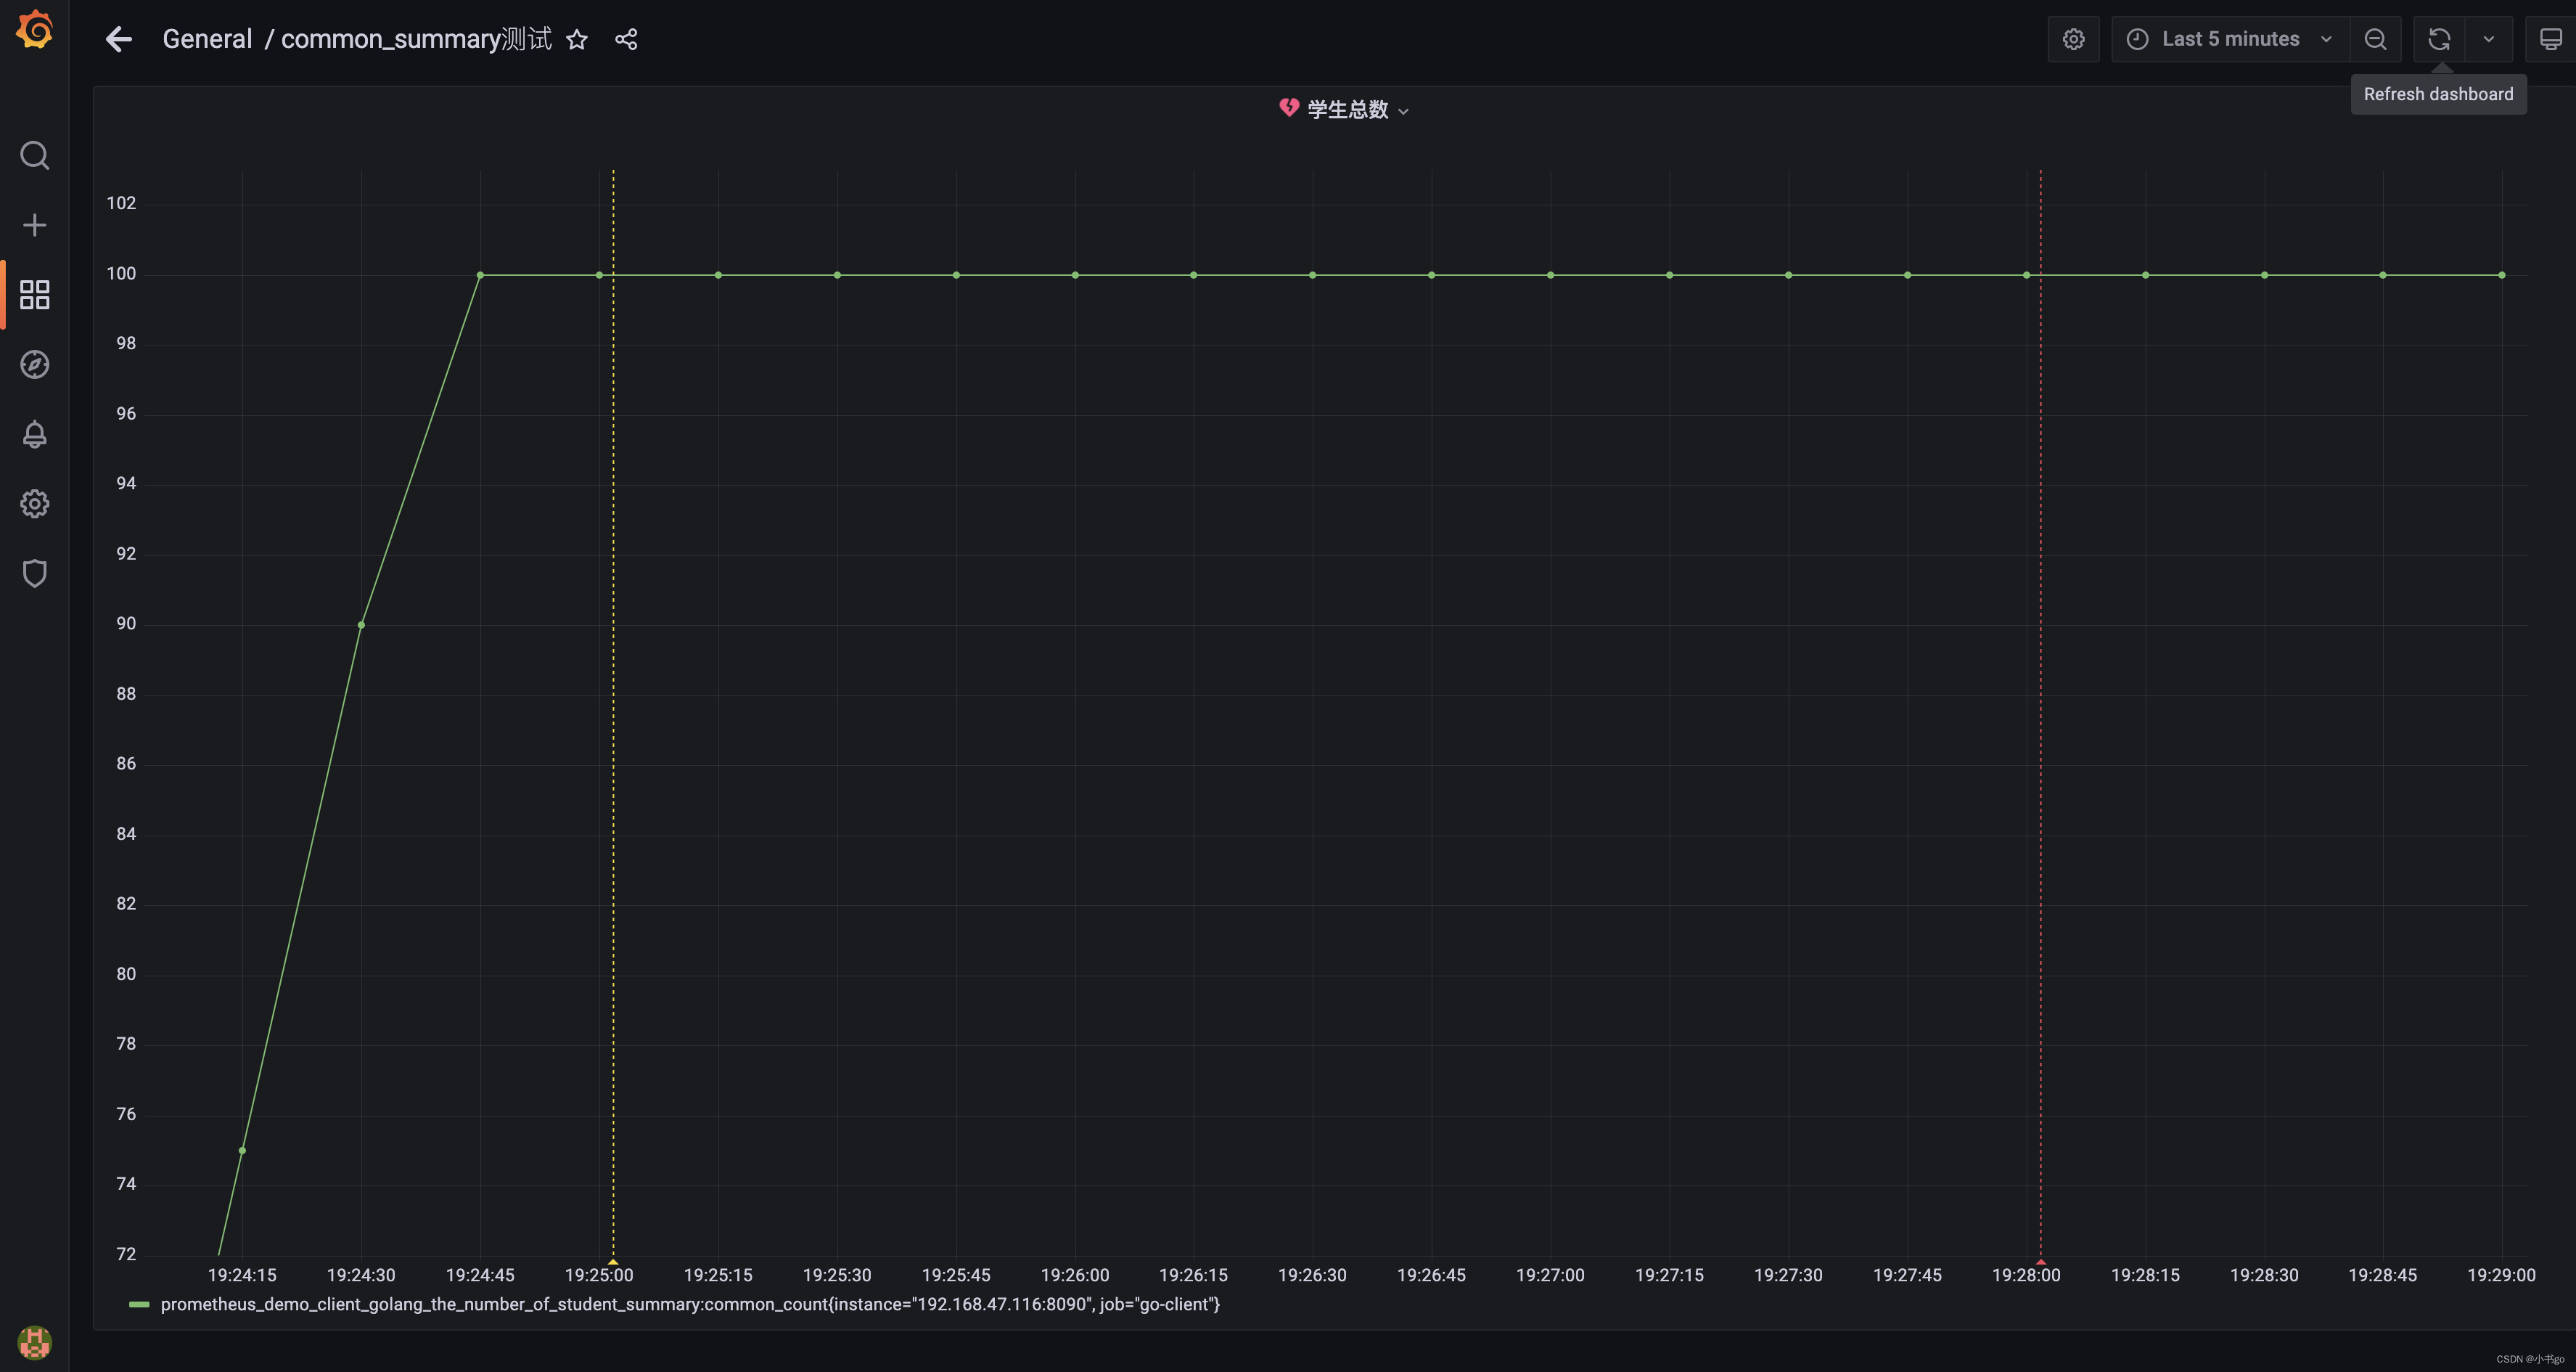Open dashboard settings gear in top bar

point(2073,39)
